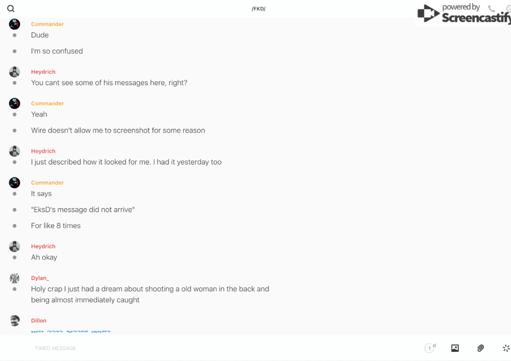Click the "Wire doesn't allow me to screenshot" message
Viewport: 511px width, 361px height.
(x=118, y=130)
